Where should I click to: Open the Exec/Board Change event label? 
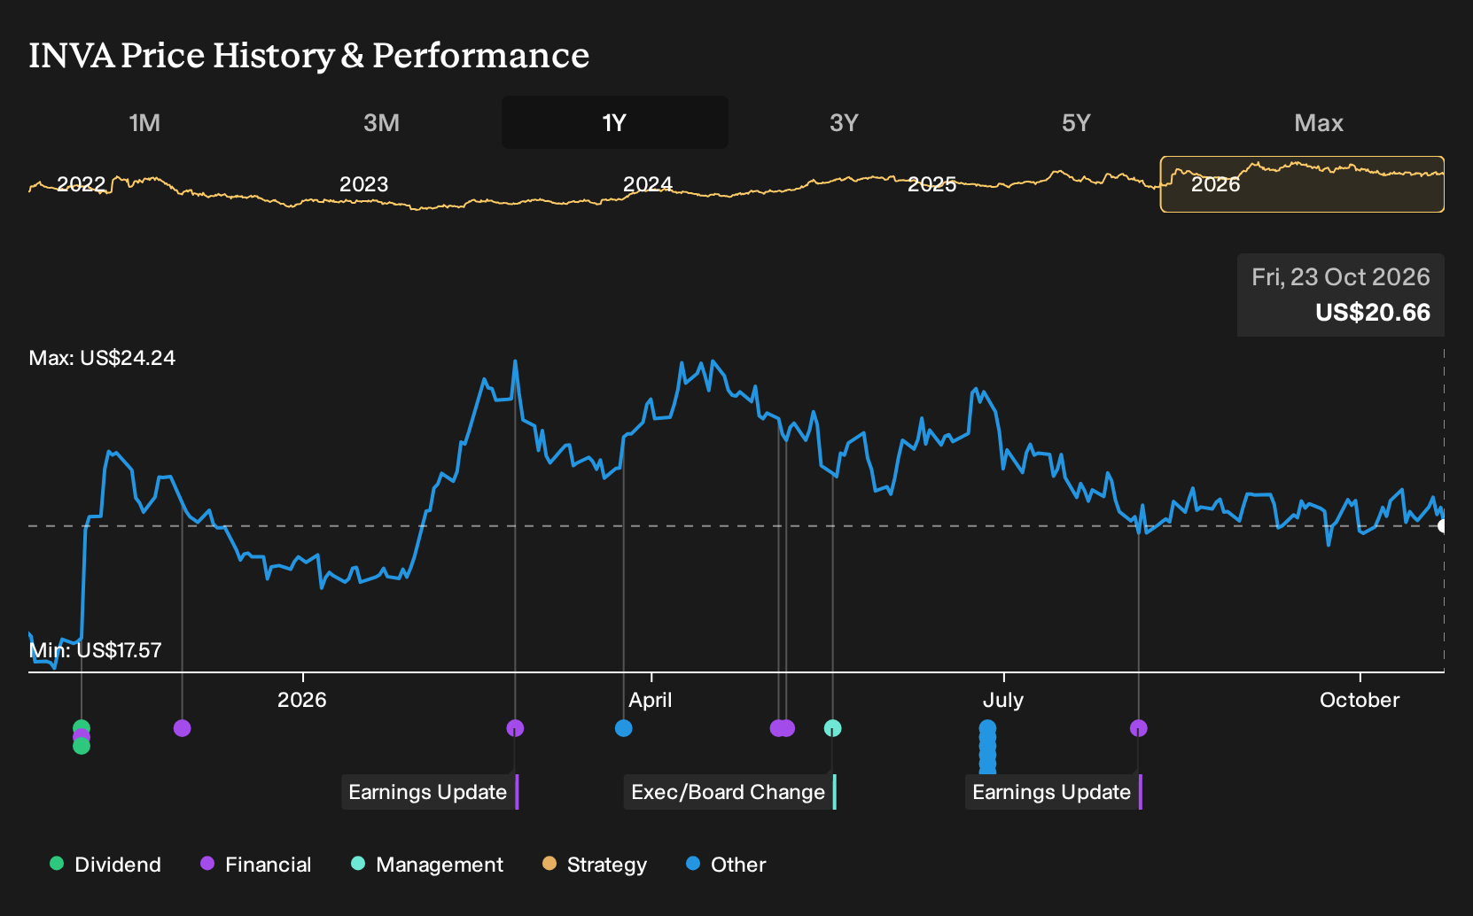pyautogui.click(x=730, y=792)
